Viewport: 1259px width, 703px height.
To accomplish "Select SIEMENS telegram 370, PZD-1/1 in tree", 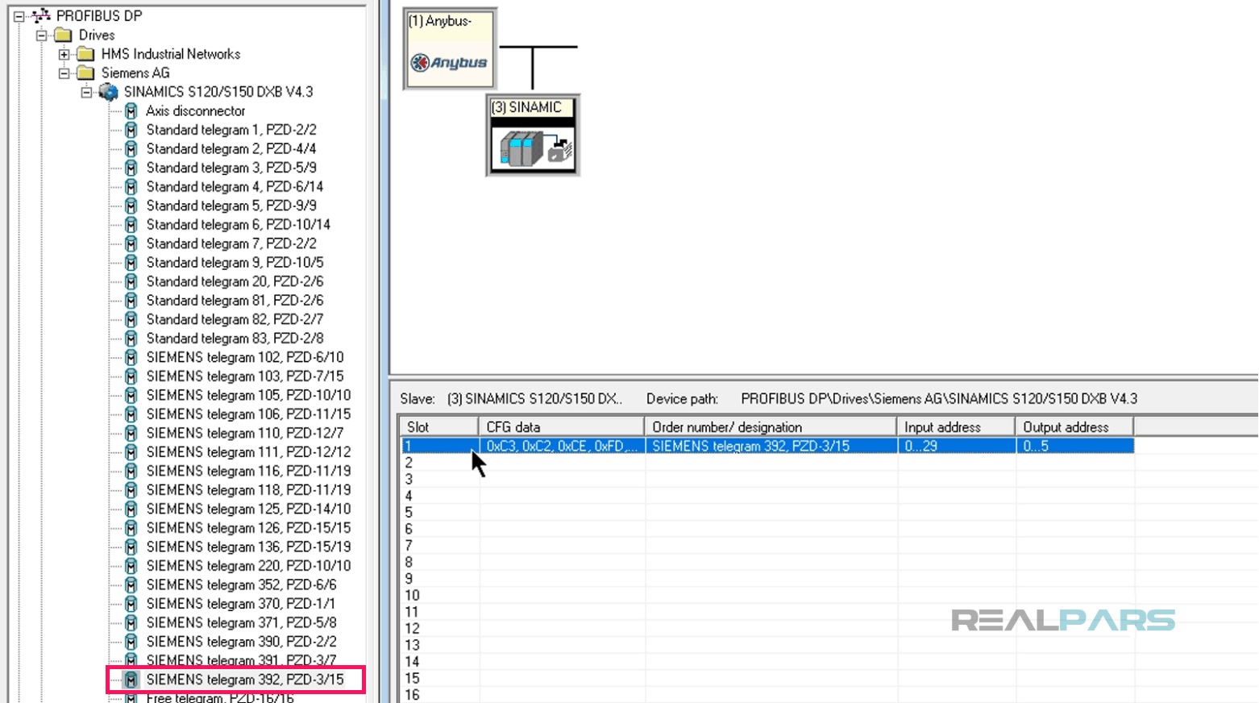I will point(240,604).
